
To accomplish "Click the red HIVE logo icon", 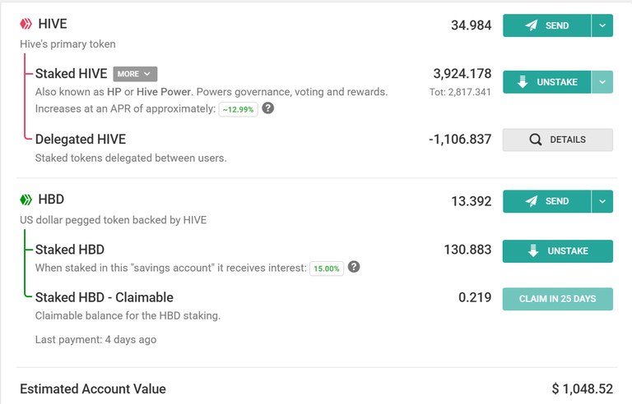I will (x=26, y=24).
